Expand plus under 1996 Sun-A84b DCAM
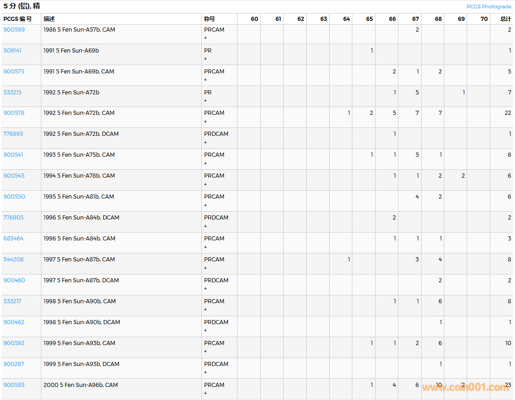Viewport: 515px width, 400px height. tap(205, 226)
